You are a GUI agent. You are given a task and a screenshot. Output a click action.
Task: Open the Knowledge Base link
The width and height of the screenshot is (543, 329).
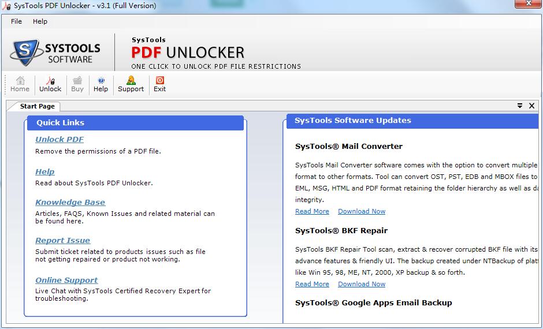[x=70, y=203]
